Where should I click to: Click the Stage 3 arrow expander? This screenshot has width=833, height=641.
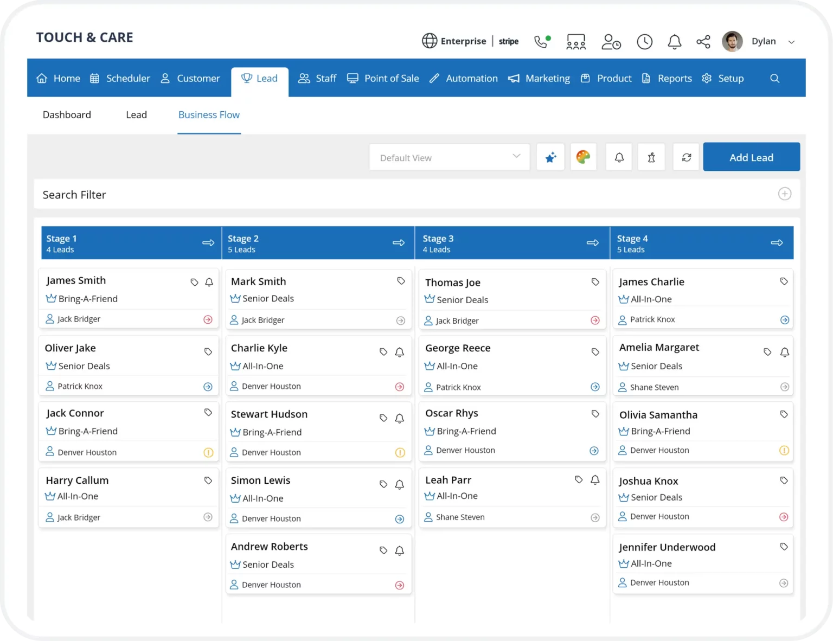593,242
